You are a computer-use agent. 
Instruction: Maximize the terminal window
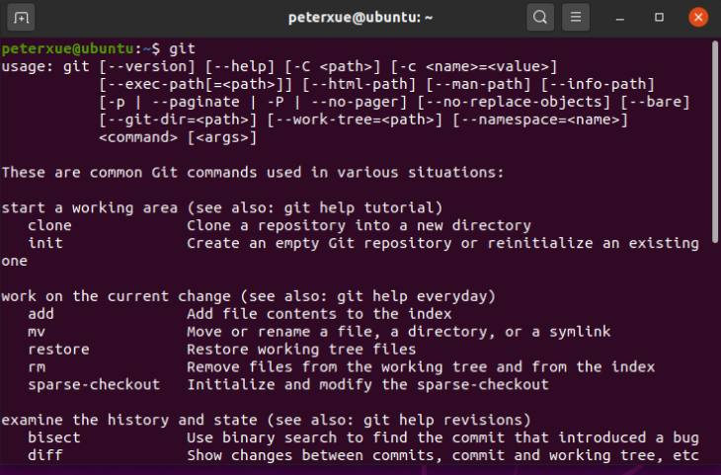(x=659, y=18)
